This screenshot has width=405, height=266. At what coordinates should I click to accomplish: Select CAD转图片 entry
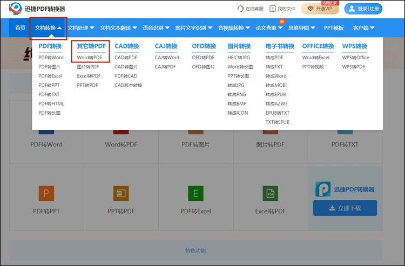(126, 67)
